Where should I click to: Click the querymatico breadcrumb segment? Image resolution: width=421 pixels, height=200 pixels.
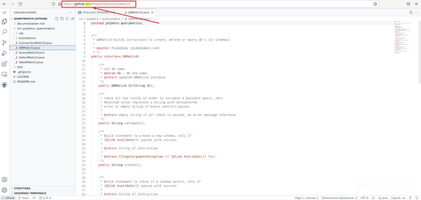[111, 19]
